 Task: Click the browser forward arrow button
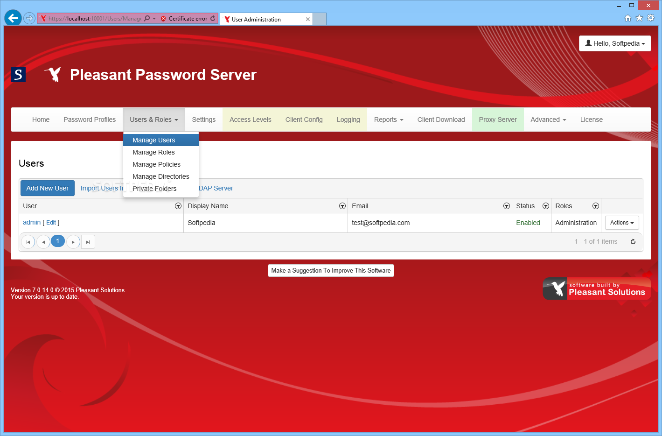29,18
